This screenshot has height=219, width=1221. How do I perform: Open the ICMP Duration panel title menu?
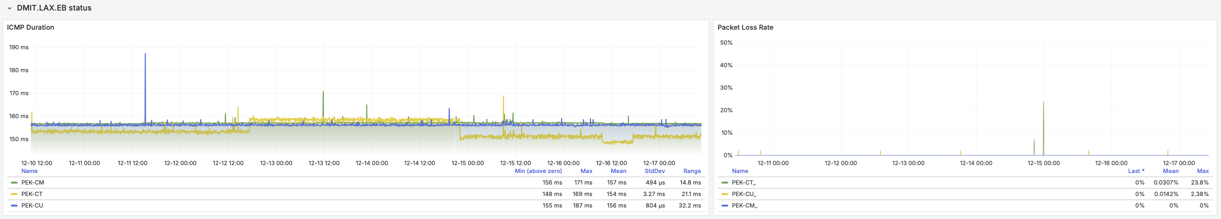tap(30, 27)
